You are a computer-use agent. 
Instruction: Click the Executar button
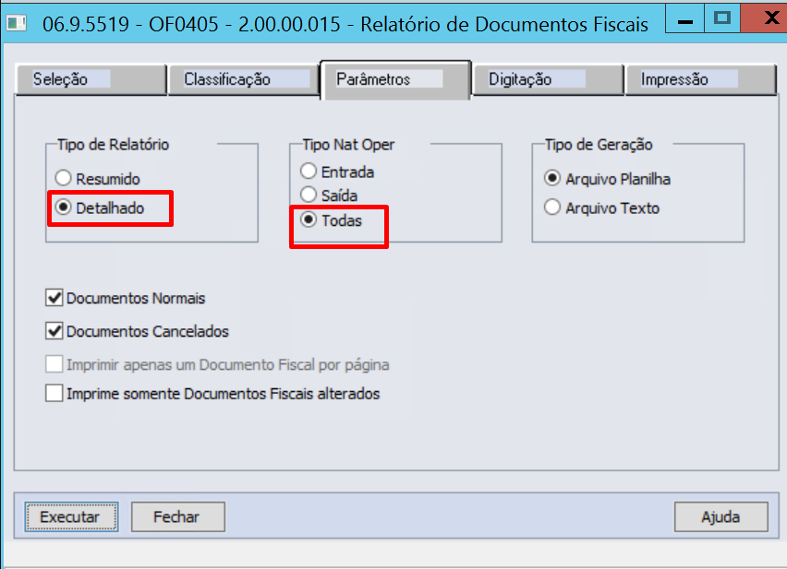coord(71,516)
